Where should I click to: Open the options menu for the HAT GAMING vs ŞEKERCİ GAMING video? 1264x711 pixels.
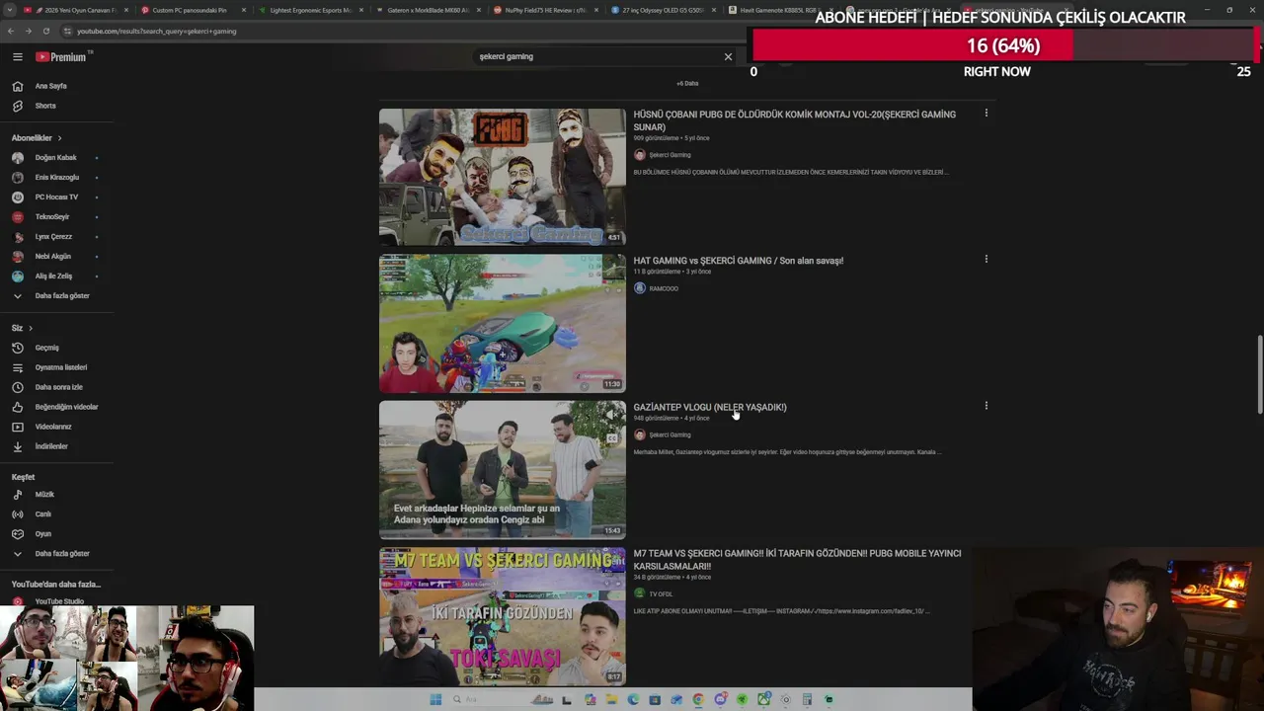[986, 259]
